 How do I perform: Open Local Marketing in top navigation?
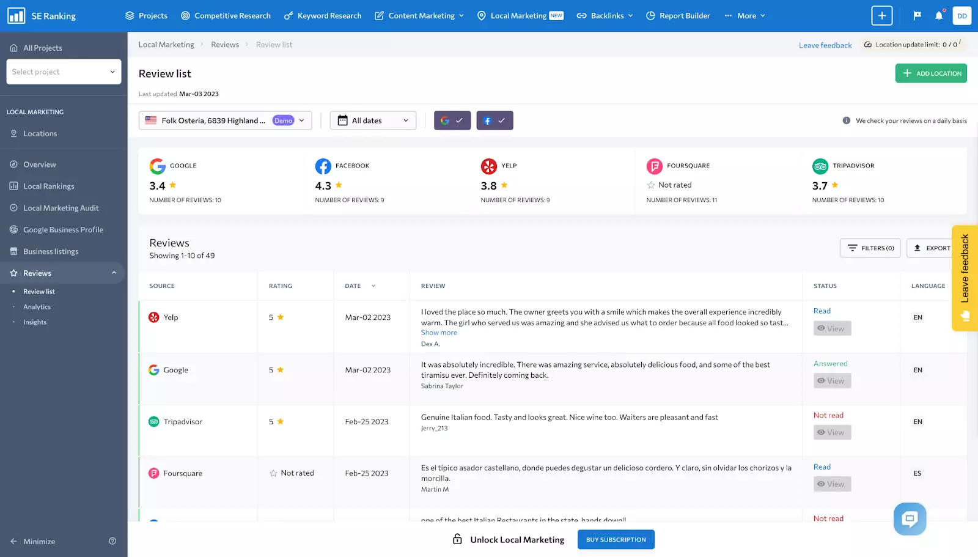(x=520, y=16)
